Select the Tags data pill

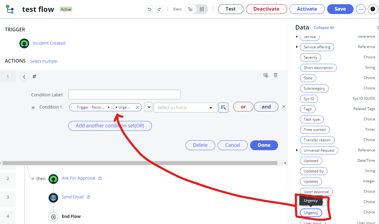click(308, 109)
